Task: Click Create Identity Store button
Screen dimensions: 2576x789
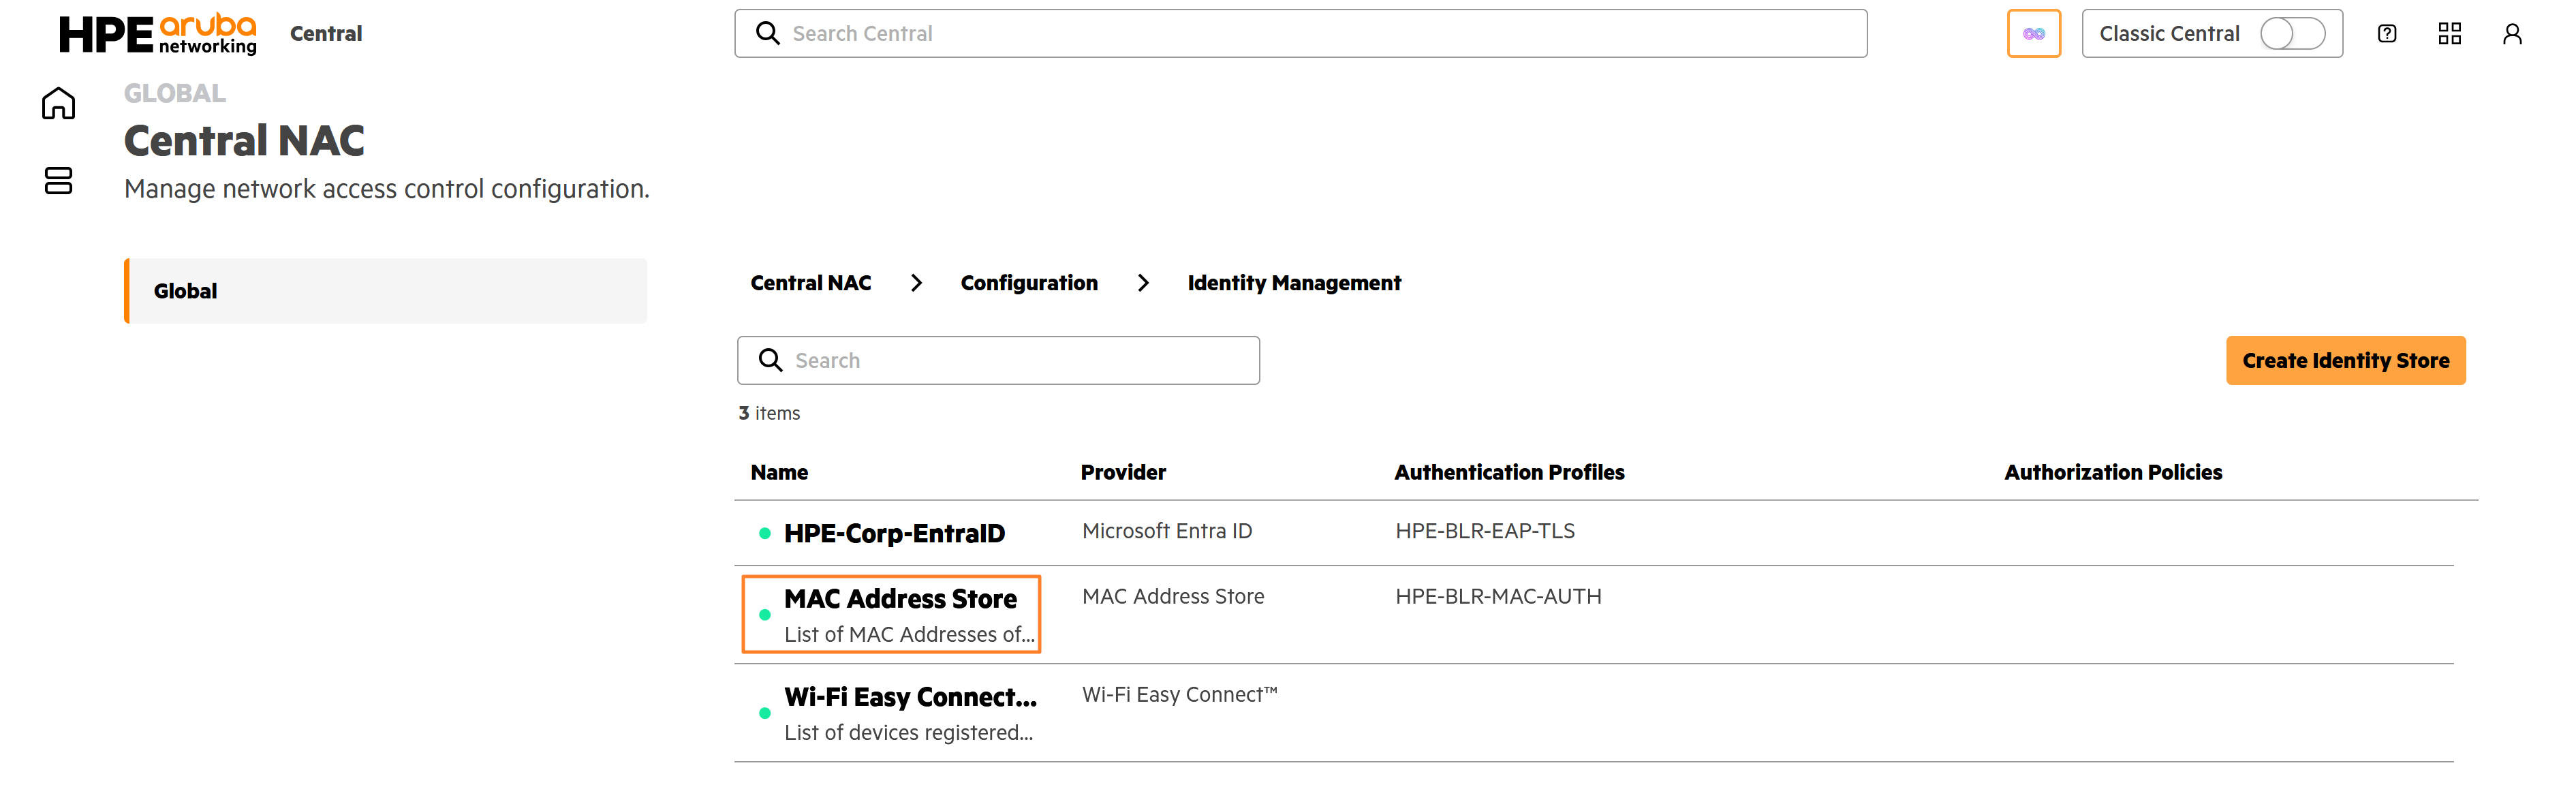Action: 2345,360
